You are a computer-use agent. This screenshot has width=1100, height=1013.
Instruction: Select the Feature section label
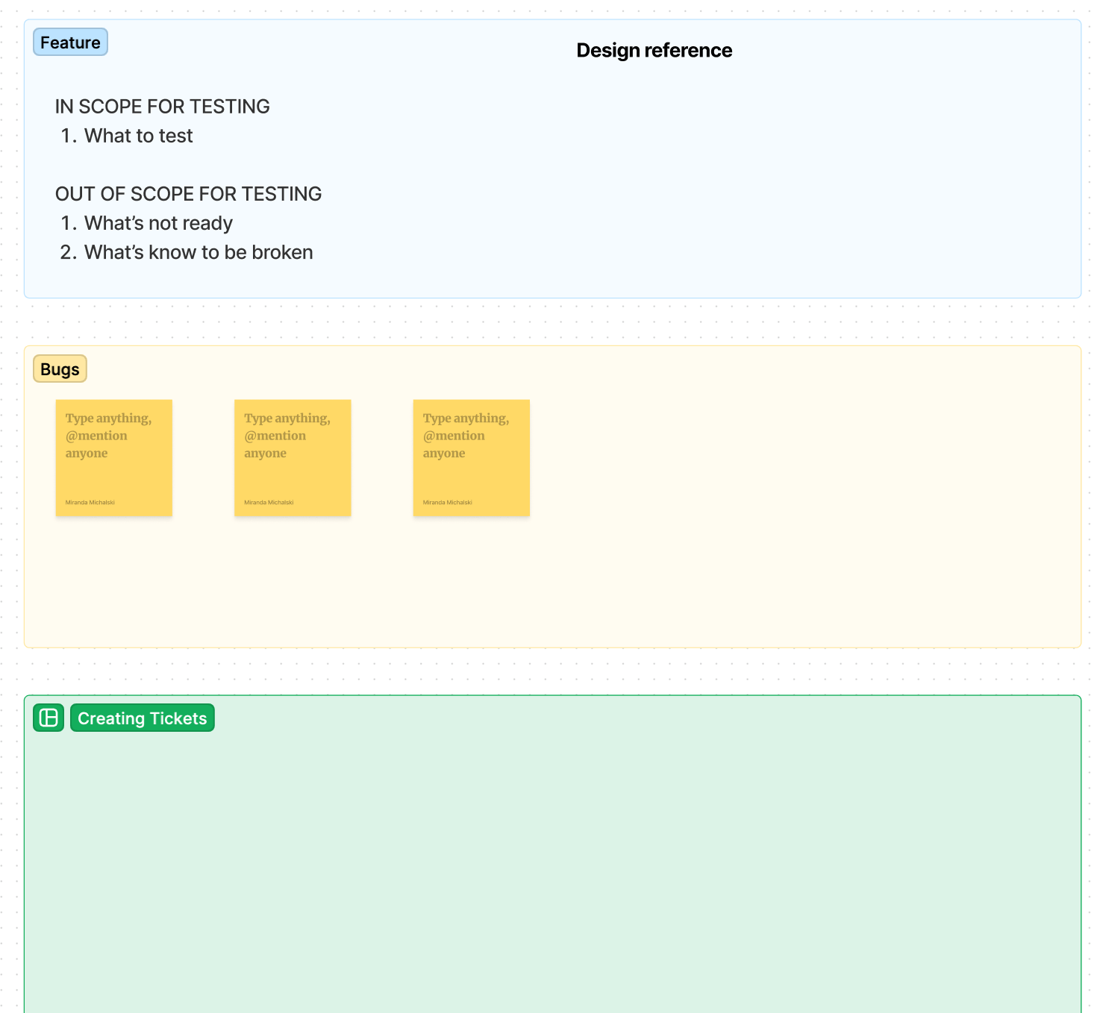(x=70, y=43)
